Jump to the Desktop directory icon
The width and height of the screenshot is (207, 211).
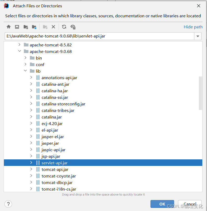tap(17, 27)
